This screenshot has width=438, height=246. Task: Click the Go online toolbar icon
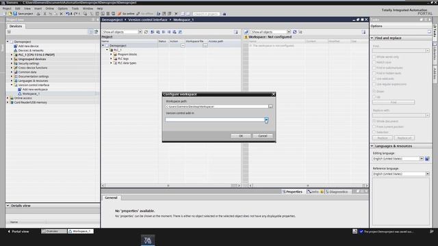[120, 14]
